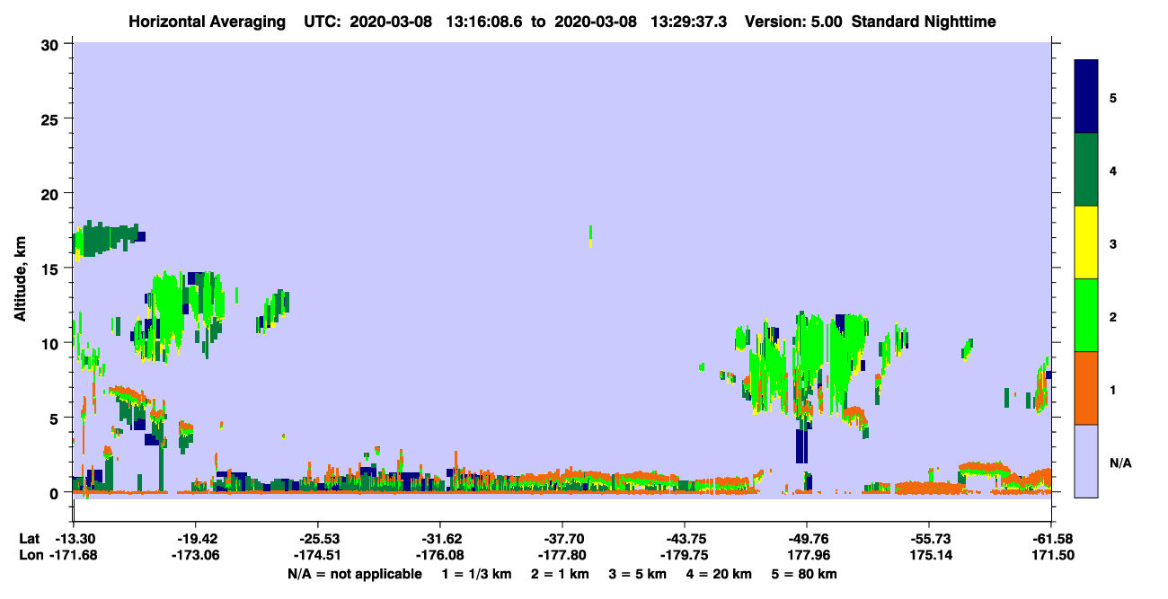The width and height of the screenshot is (1168, 599).
Task: Click the colorbar label '1'
Action: click(1113, 390)
